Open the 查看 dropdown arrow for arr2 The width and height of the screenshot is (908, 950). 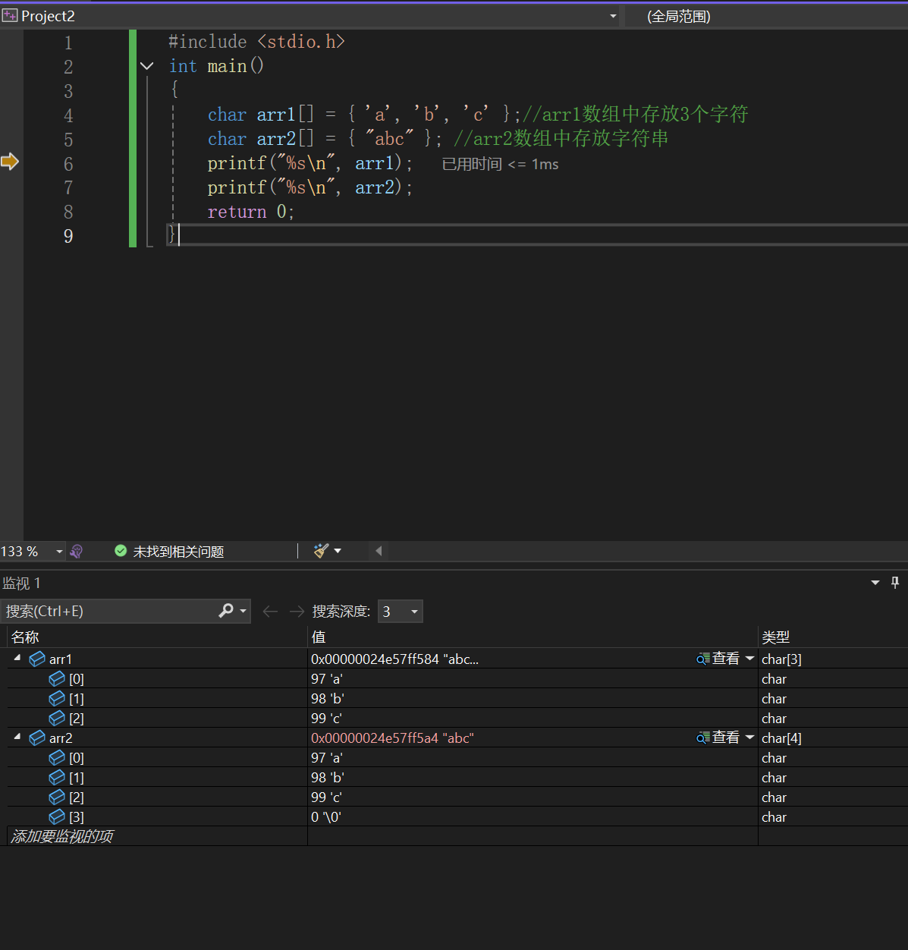[749, 738]
